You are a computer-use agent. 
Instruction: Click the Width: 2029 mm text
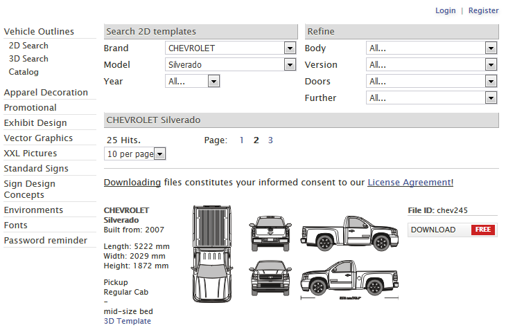pyautogui.click(x=134, y=257)
